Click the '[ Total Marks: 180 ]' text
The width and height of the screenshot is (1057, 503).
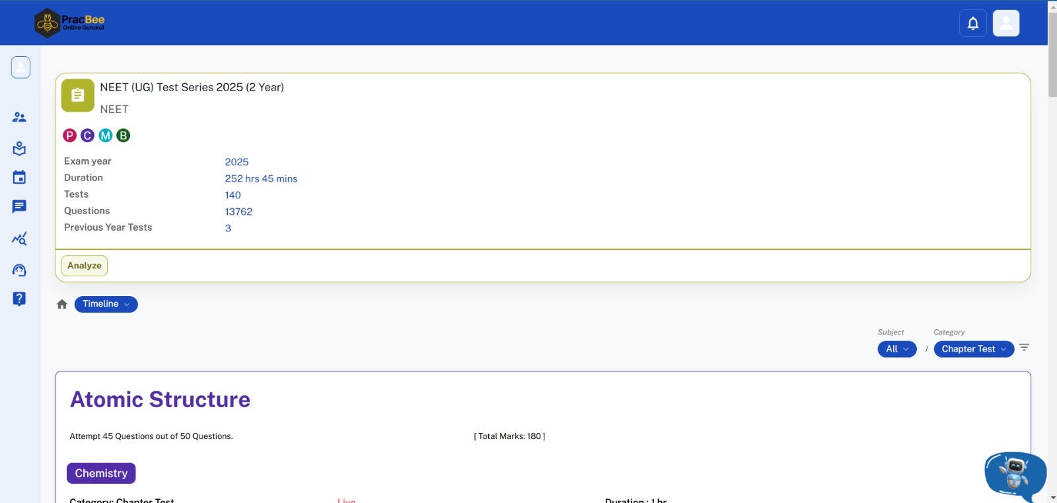509,436
